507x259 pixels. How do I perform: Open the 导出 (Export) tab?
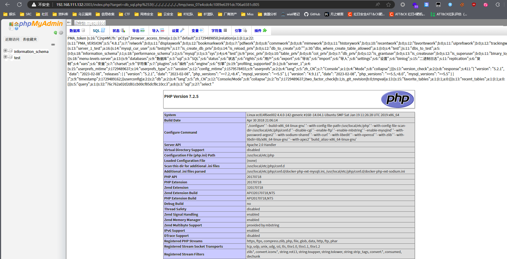click(x=138, y=31)
